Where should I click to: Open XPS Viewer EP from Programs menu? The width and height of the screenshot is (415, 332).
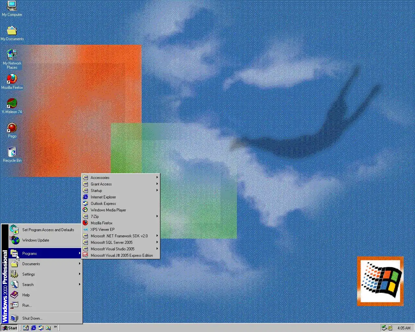click(x=121, y=230)
